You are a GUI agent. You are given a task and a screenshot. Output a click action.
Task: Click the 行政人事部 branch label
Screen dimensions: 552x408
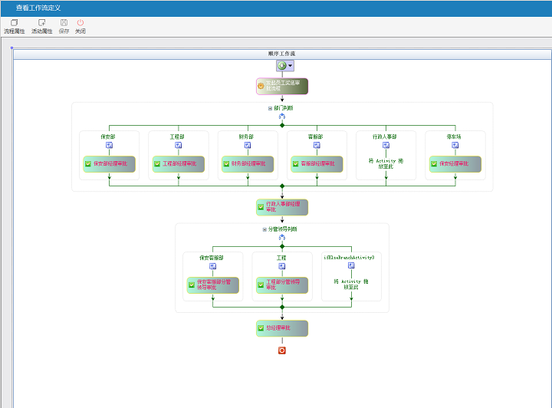[385, 137]
